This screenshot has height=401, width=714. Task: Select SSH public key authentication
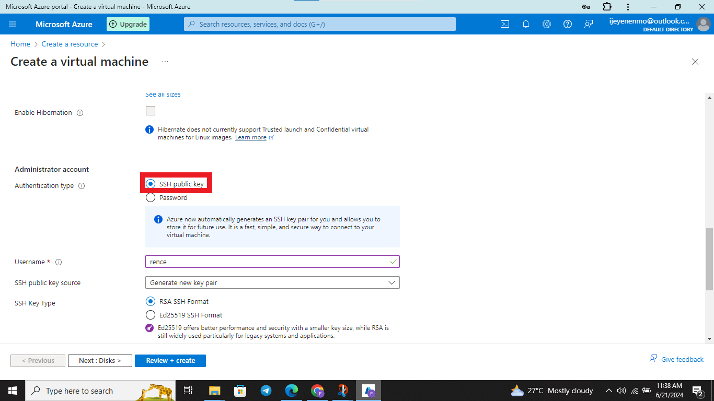coord(151,184)
